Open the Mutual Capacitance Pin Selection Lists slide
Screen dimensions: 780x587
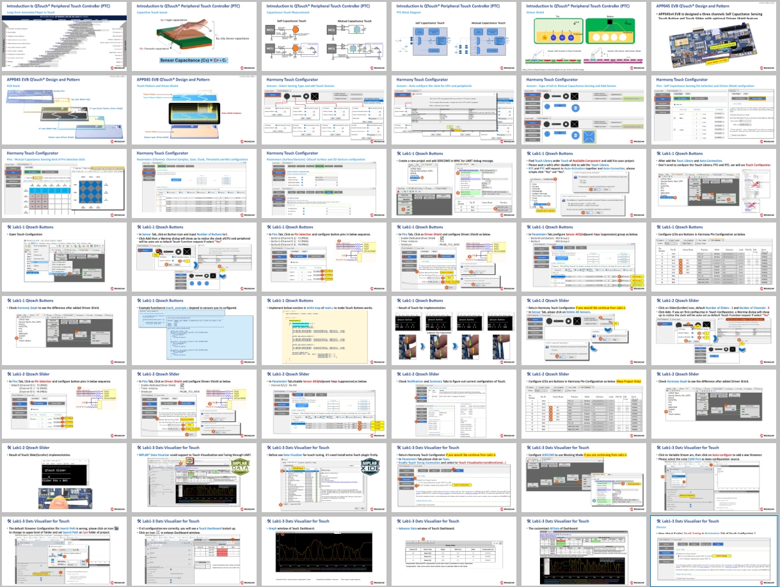65,184
